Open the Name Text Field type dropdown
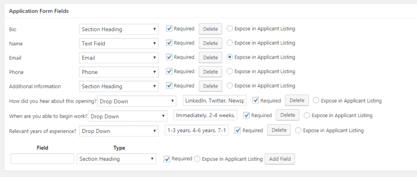417x177 pixels. pyautogui.click(x=119, y=44)
